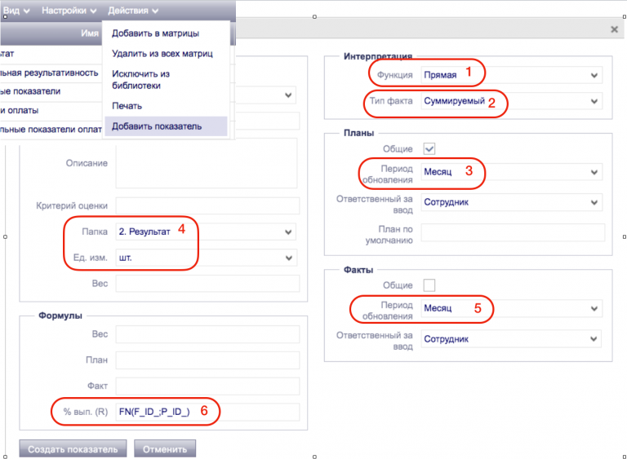Click the Критерий оценки text field
Viewport: 627px width, 459px height.
pos(207,205)
